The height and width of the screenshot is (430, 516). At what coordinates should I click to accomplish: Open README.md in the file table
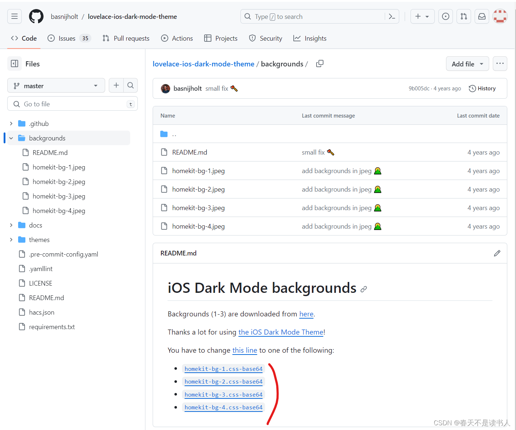(190, 152)
